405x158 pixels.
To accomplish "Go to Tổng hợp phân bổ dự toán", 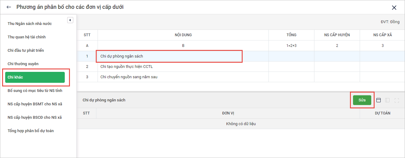I will [x=31, y=131].
